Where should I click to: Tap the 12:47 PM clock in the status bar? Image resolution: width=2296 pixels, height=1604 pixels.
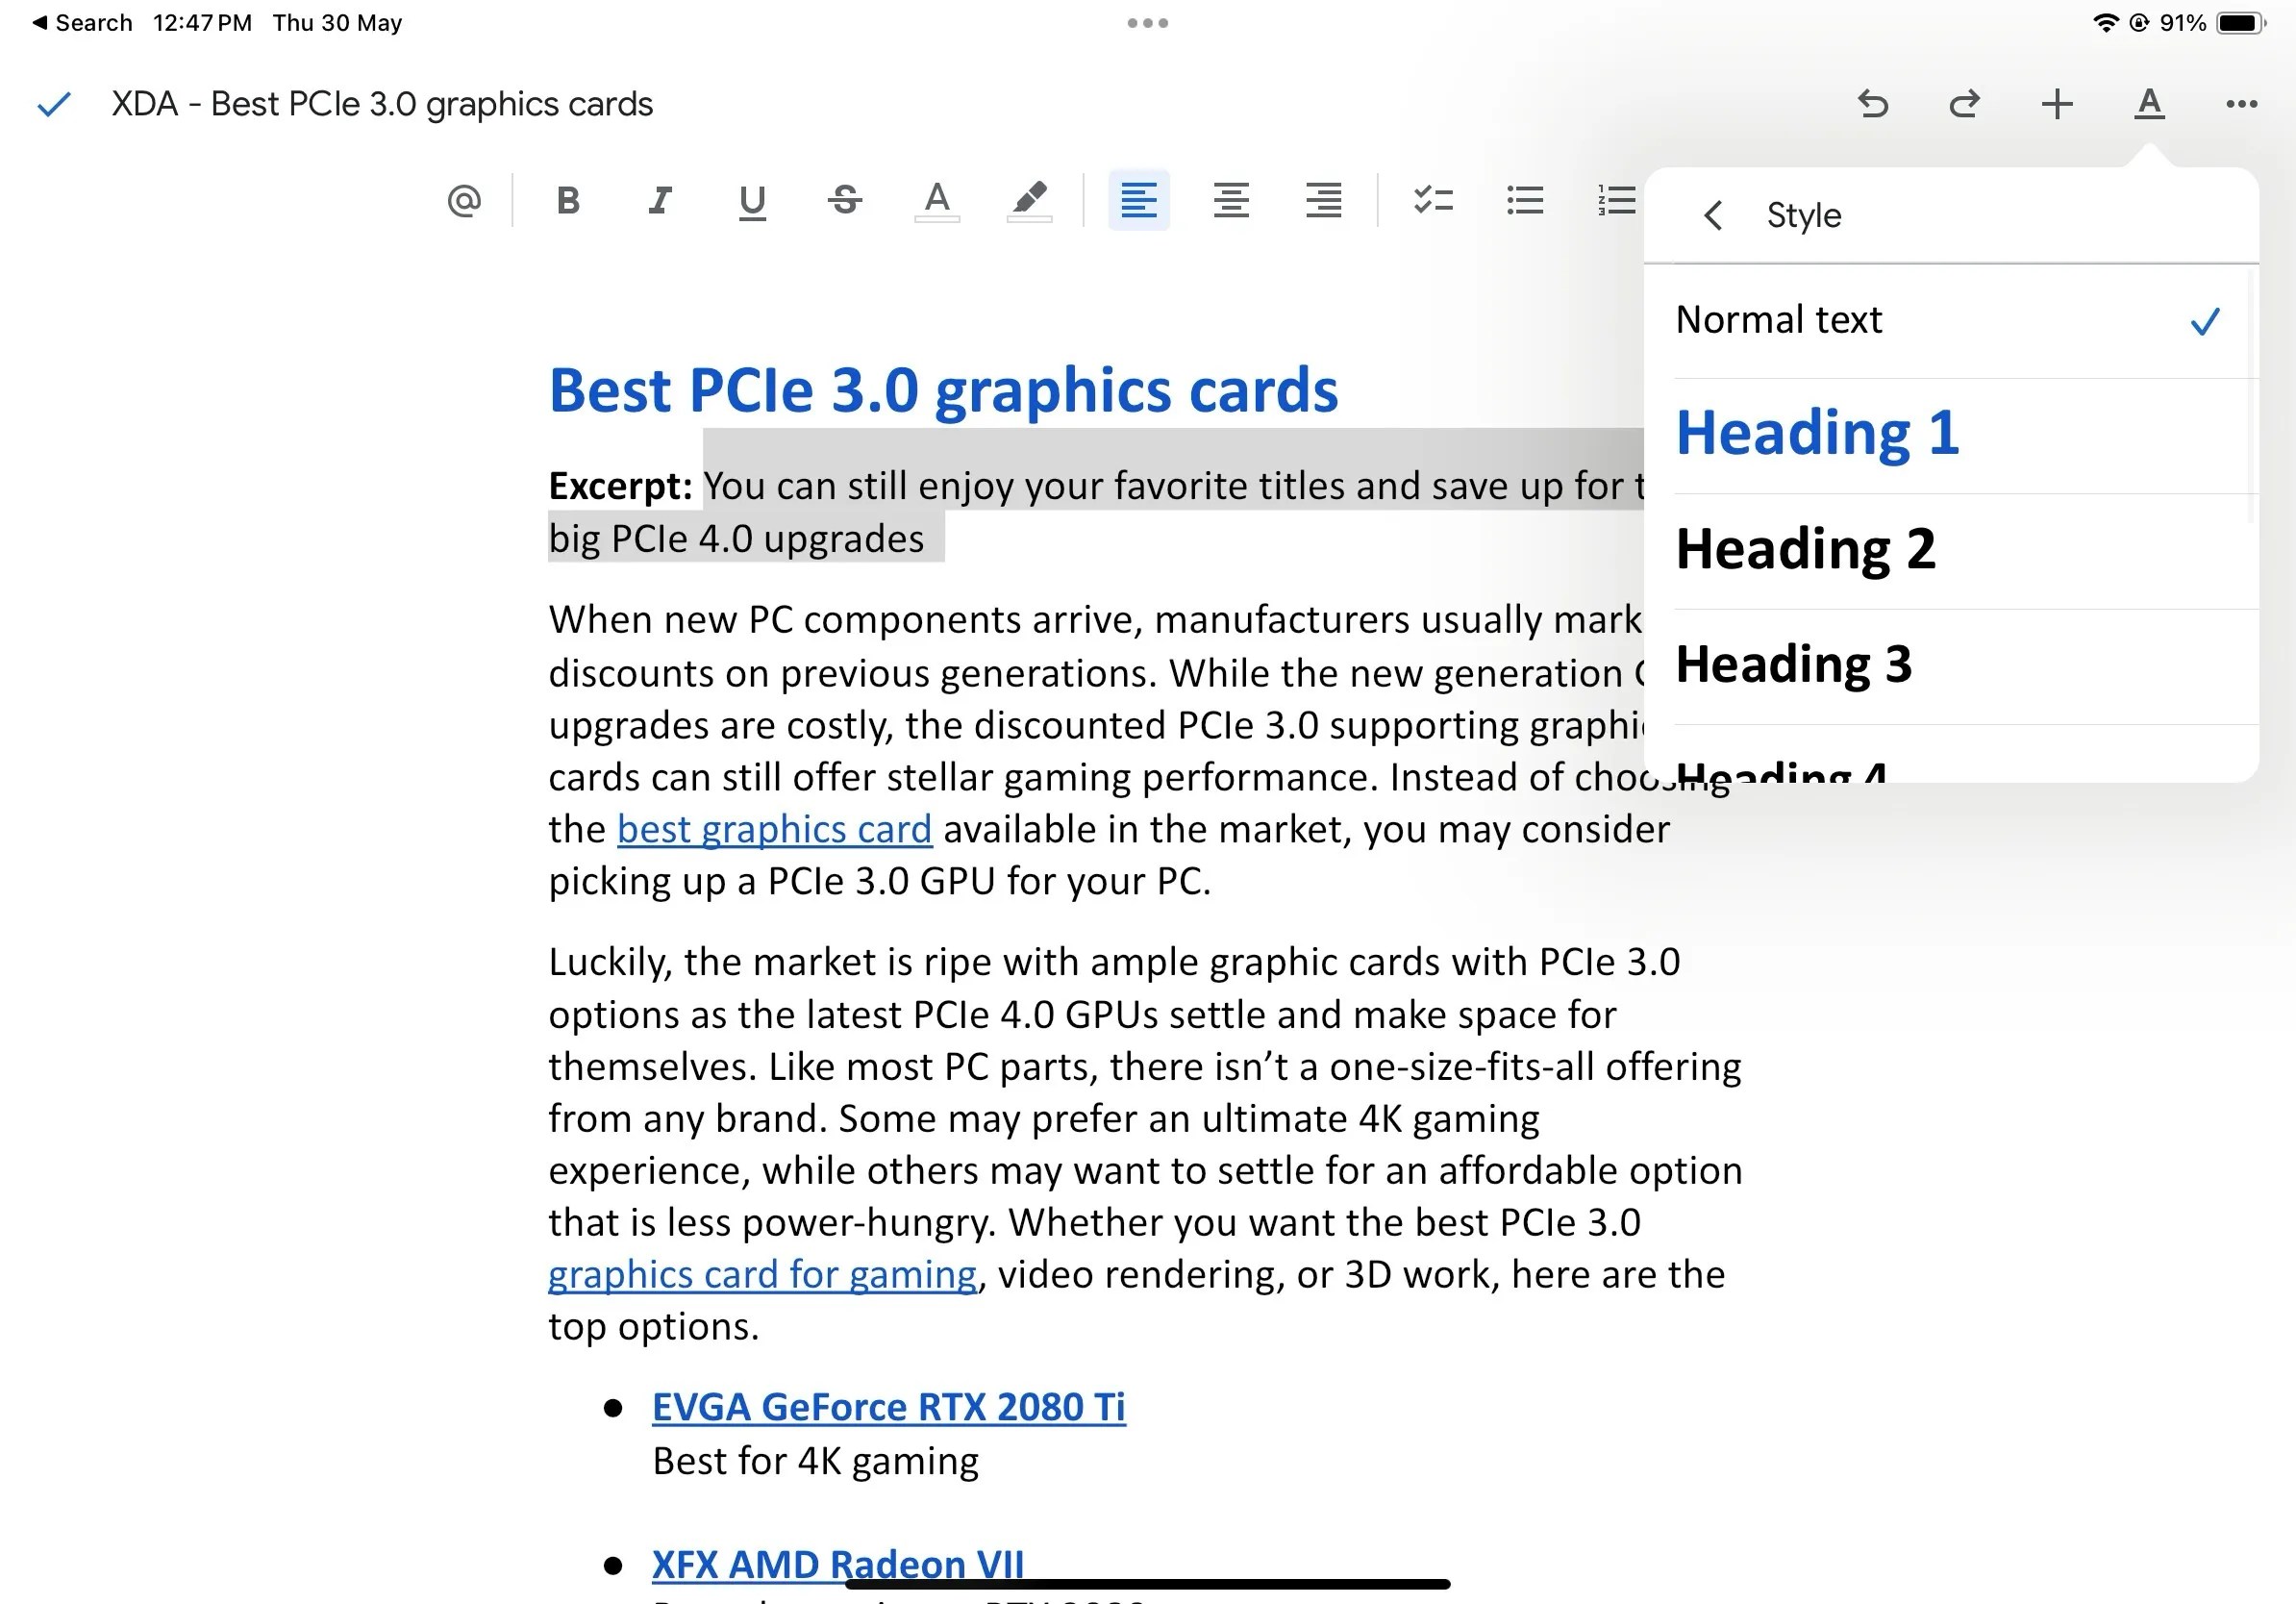click(x=202, y=23)
